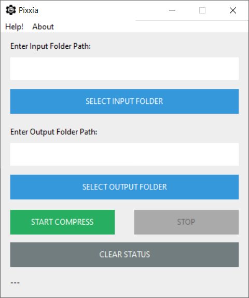Click the gap between START COMPRESS and STOP
249x298 pixels.
pyautogui.click(x=125, y=222)
